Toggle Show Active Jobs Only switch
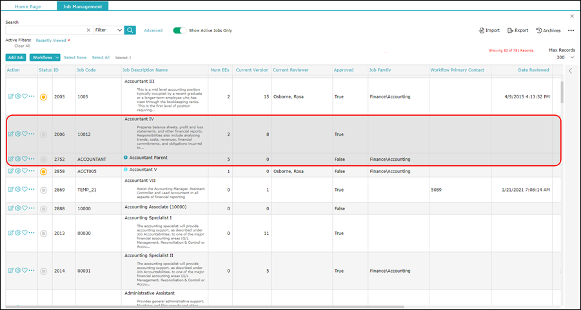 click(x=179, y=30)
